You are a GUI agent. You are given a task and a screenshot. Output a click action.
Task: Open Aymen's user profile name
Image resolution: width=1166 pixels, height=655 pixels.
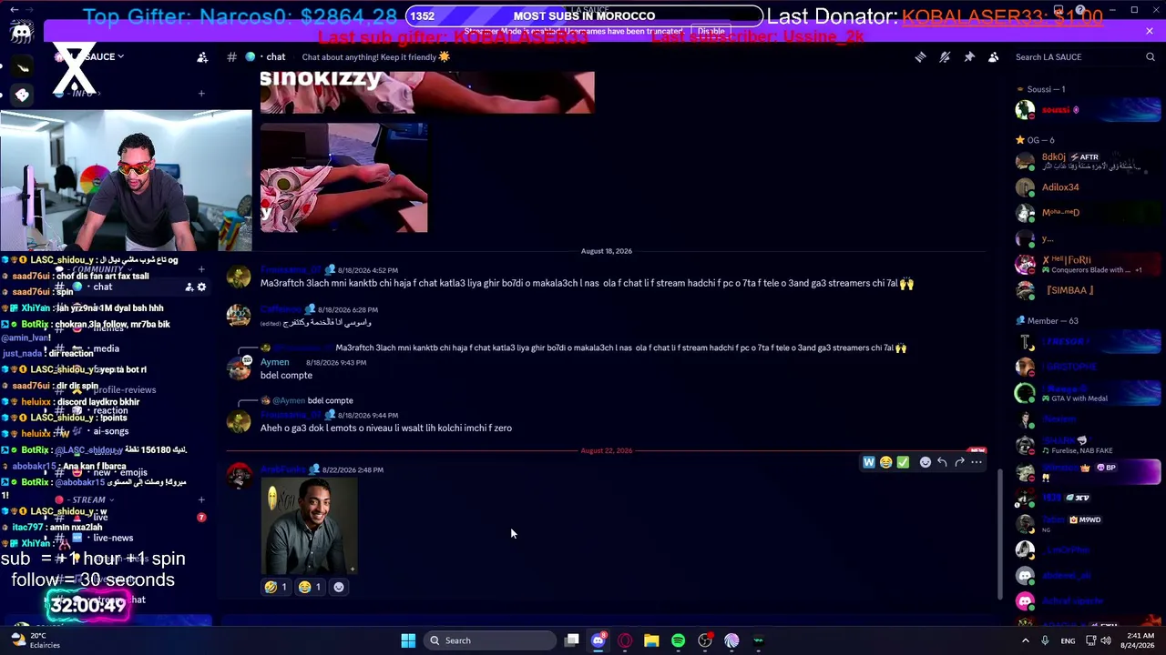pyautogui.click(x=274, y=362)
